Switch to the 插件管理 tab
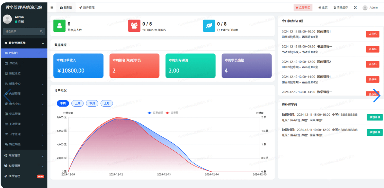The image size is (384, 188). [87, 7]
